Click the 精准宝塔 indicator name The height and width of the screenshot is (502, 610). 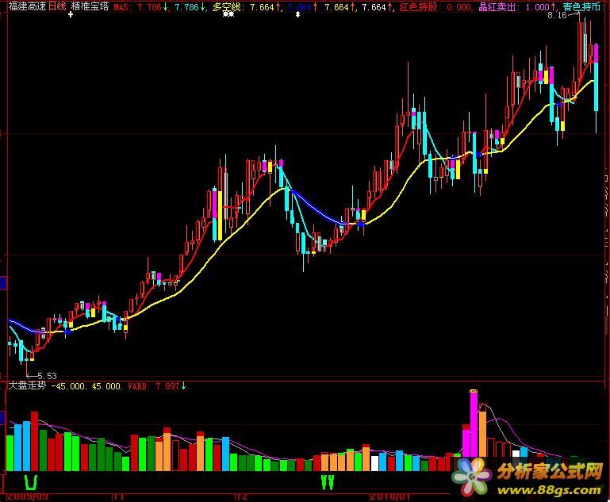(x=90, y=6)
